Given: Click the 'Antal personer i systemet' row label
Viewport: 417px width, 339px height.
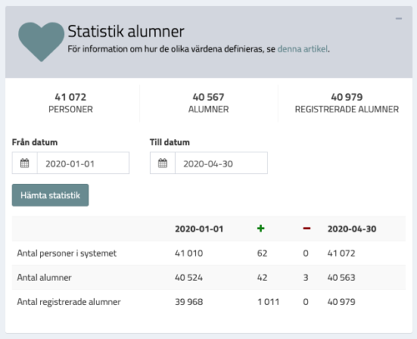Looking at the screenshot, I should 67,253.
